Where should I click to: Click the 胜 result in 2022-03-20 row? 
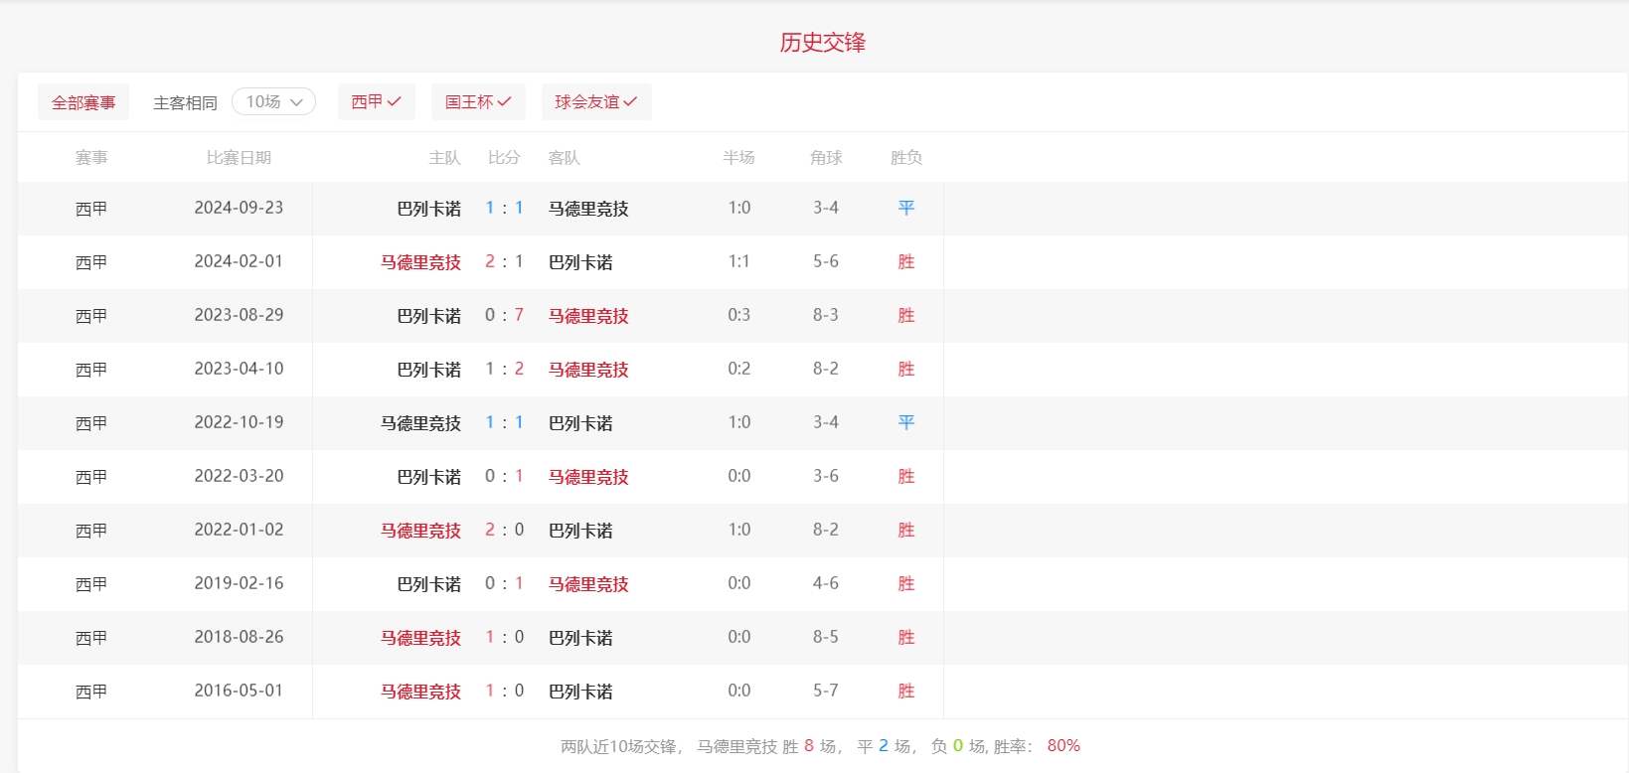pos(905,477)
